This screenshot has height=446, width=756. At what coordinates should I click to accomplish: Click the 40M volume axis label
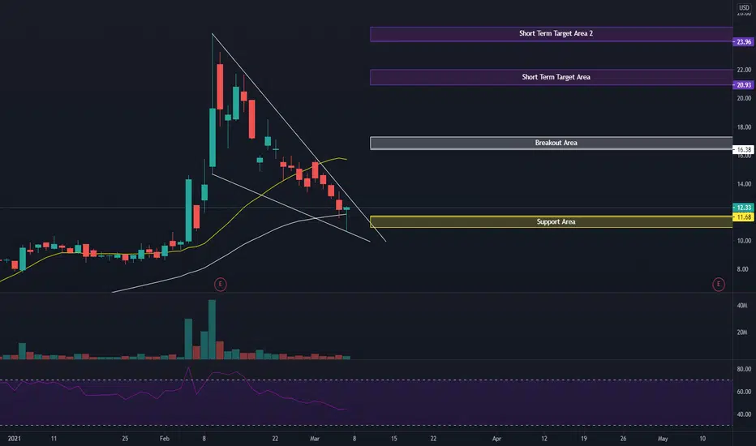click(x=742, y=306)
